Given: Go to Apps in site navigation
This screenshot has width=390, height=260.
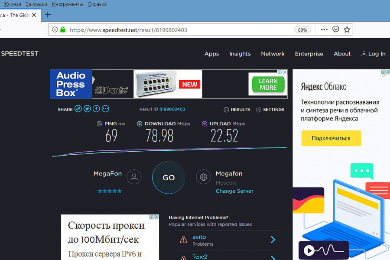Looking at the screenshot, I should [211, 54].
